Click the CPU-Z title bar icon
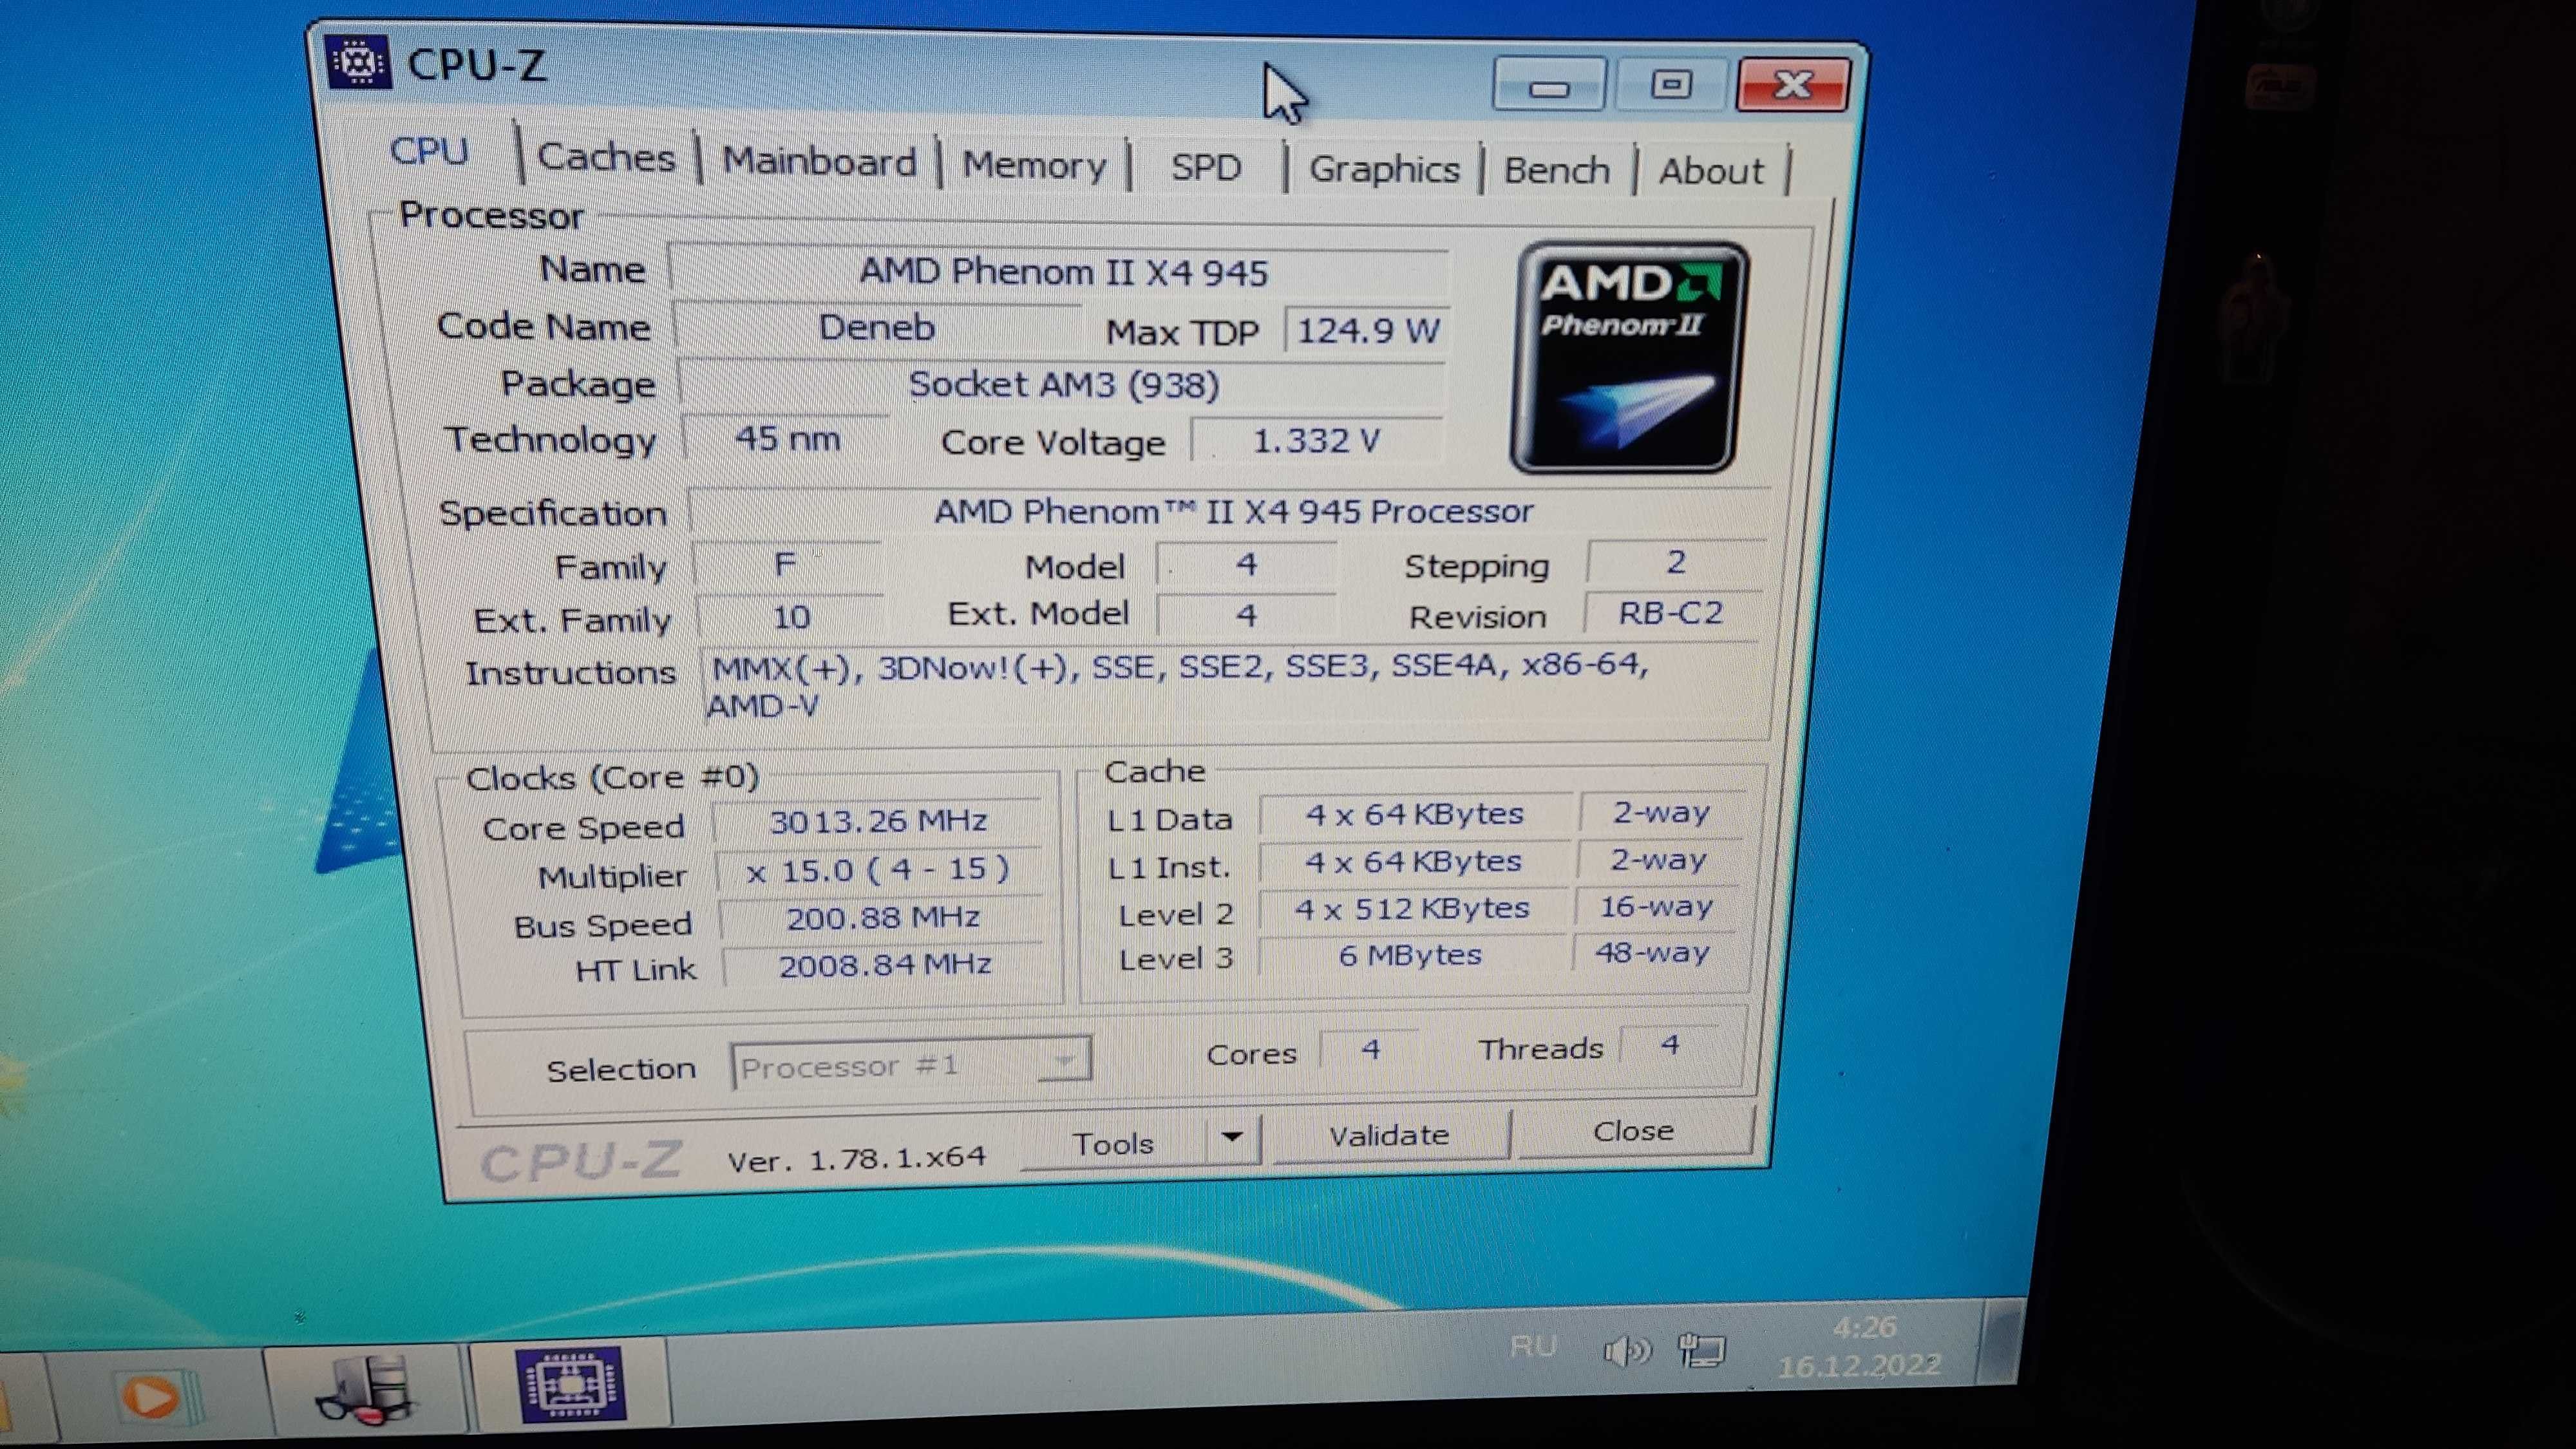The width and height of the screenshot is (2576, 1449). (358, 63)
